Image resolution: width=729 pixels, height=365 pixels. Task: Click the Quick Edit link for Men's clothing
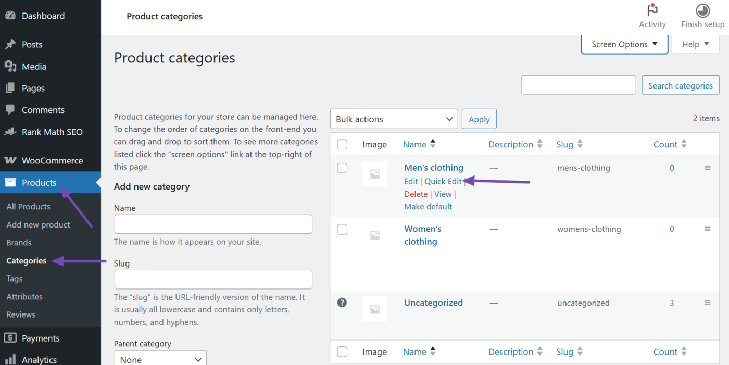point(442,181)
